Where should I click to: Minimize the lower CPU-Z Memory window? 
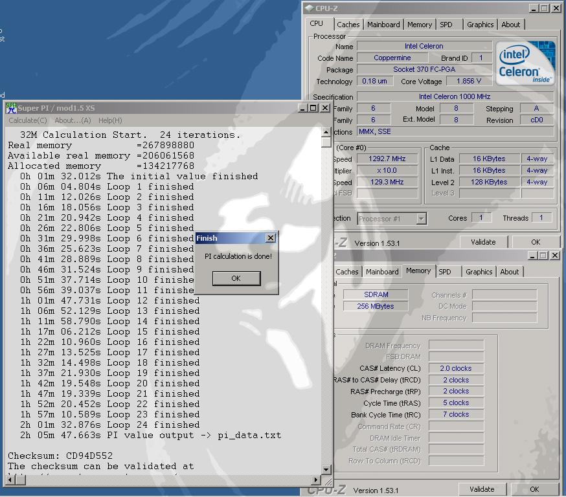(532, 256)
